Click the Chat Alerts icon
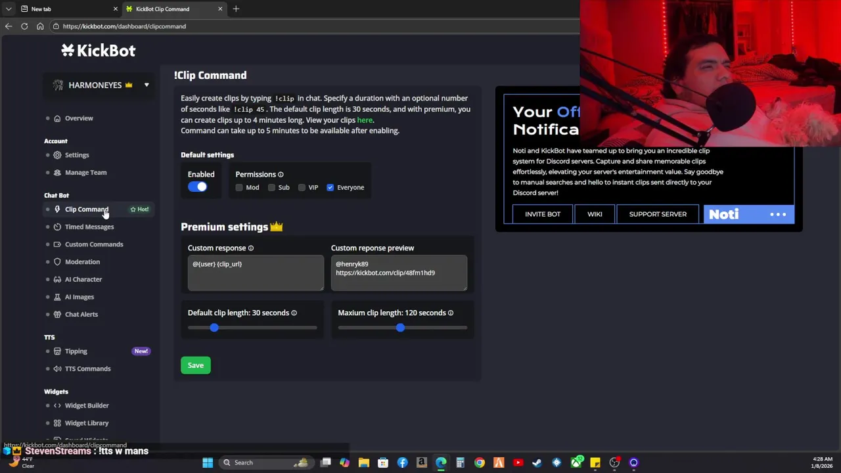 coord(57,315)
